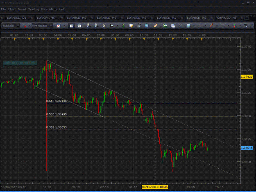Open the Trading menu
The height and width of the screenshot is (192, 256).
coord(34,9)
